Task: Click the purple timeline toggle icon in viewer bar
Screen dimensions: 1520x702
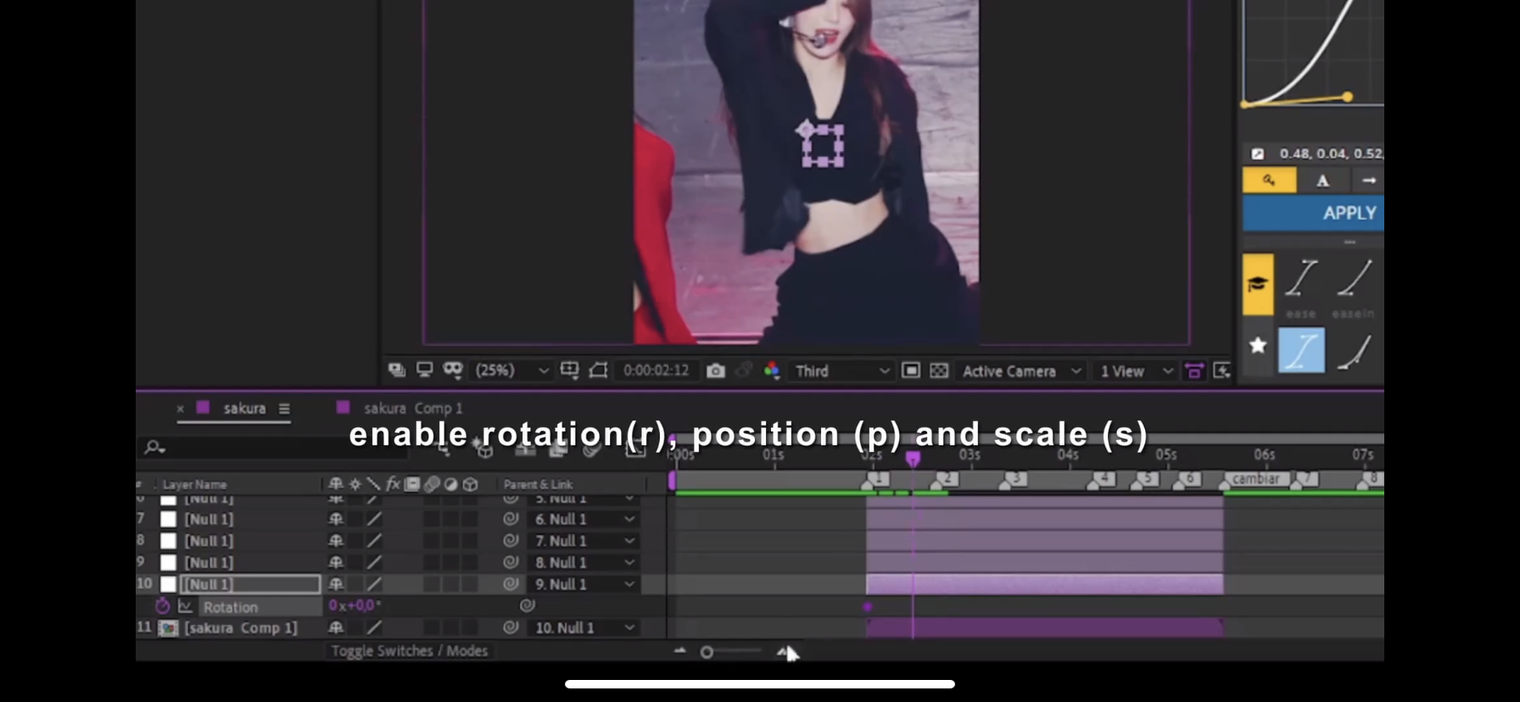Action: tap(1194, 370)
